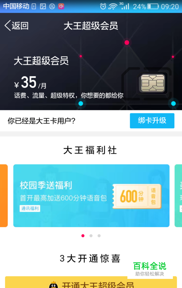Show the next green card on right edge
Viewport: 182px width, 288px height.
coord(178,196)
